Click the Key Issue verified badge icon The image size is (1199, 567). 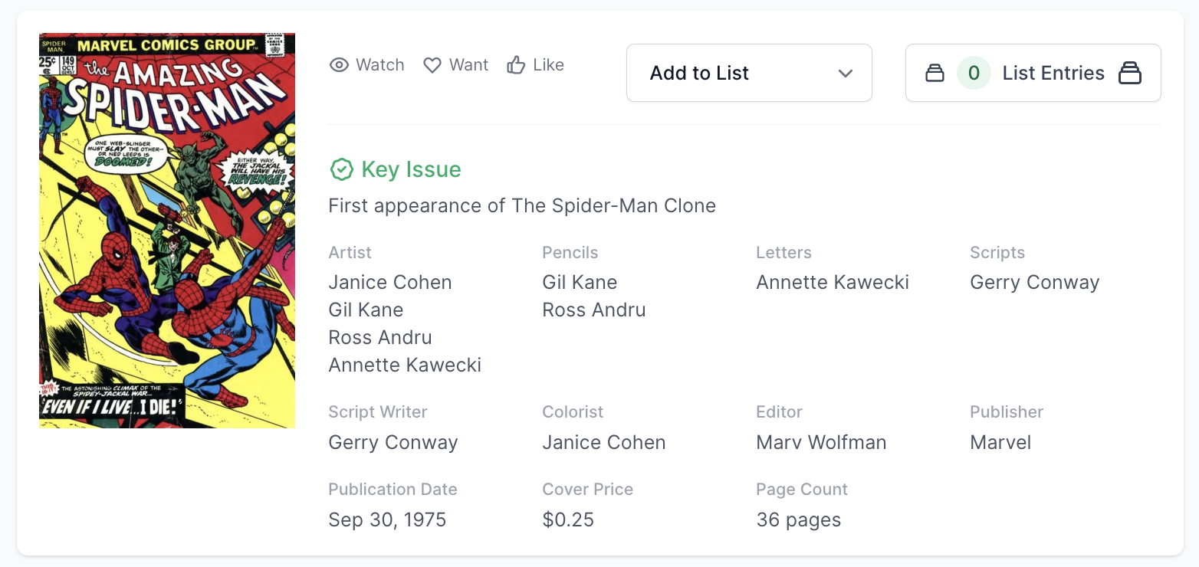[341, 169]
